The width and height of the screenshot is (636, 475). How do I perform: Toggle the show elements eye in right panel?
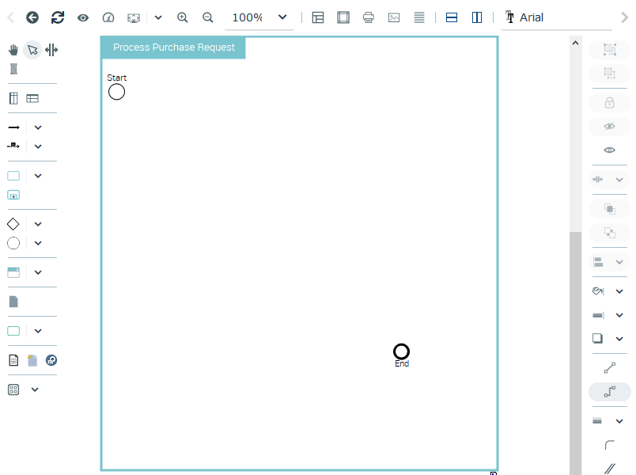(x=609, y=150)
